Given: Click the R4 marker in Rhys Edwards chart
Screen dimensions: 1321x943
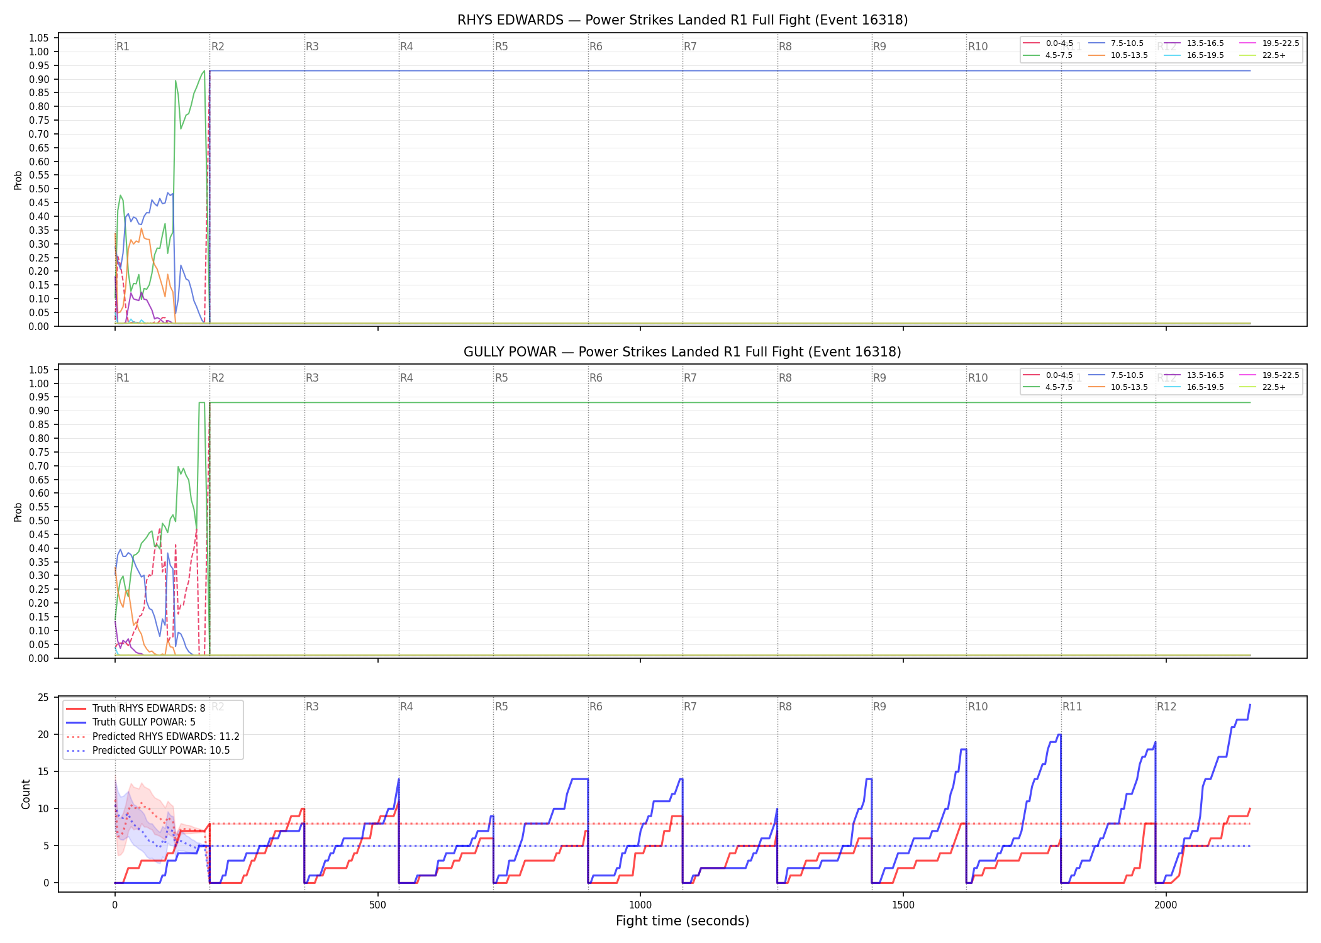Looking at the screenshot, I should [406, 47].
